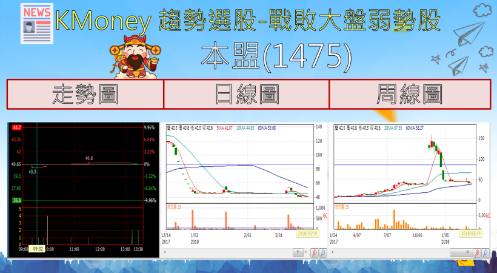
Task: Click the 12/14 2017 date on daily axis
Action: pyautogui.click(x=166, y=238)
